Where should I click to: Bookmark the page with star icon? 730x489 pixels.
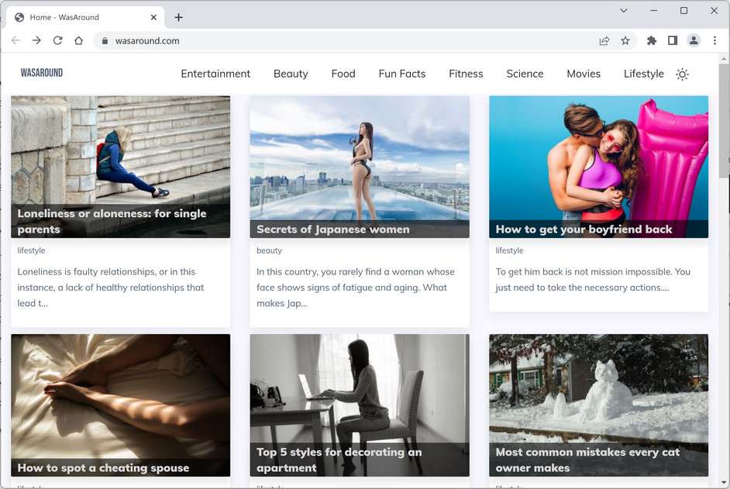[626, 40]
